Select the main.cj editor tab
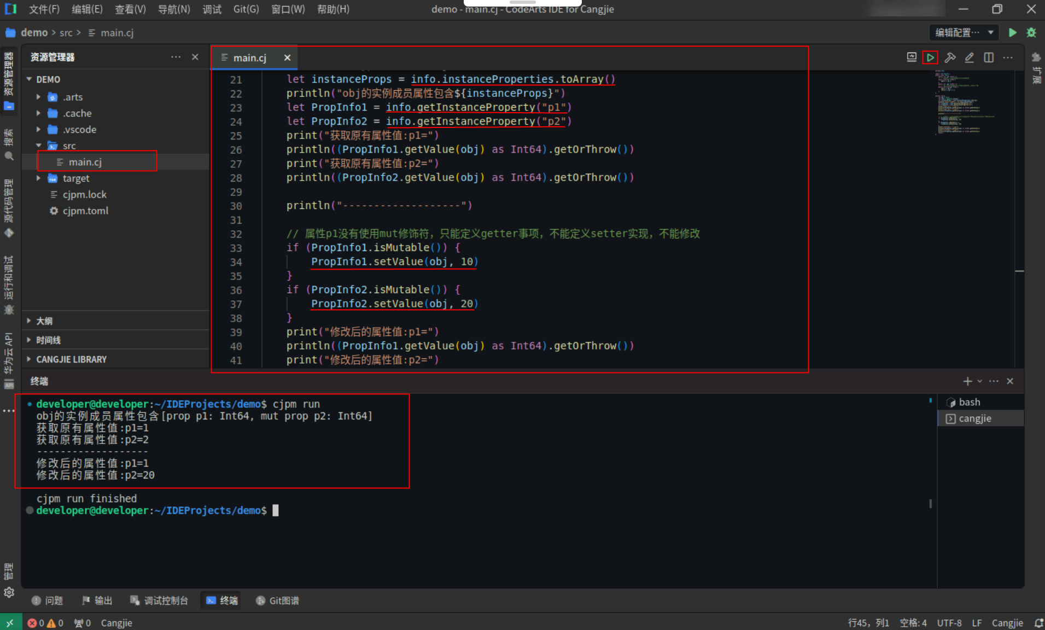The width and height of the screenshot is (1045, 630). pyautogui.click(x=249, y=57)
